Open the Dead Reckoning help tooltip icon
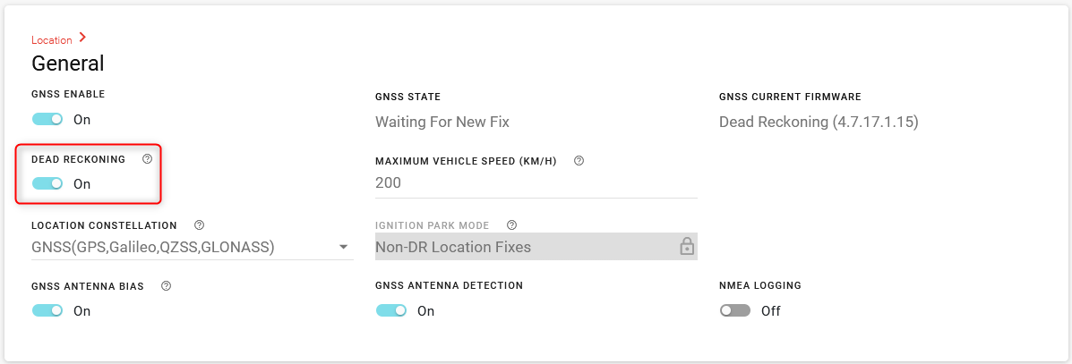The width and height of the screenshot is (1072, 364). coord(148,159)
